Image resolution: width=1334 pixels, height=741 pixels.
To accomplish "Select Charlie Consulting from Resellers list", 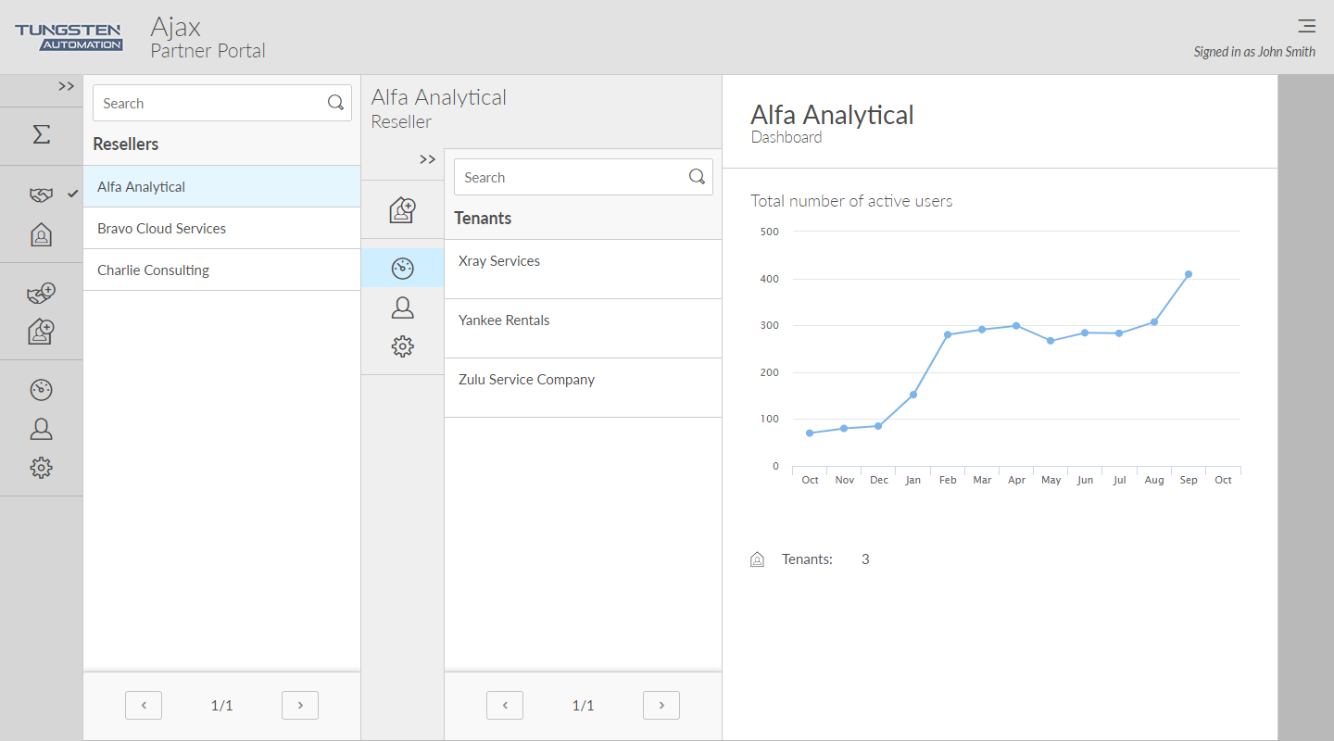I will [153, 270].
